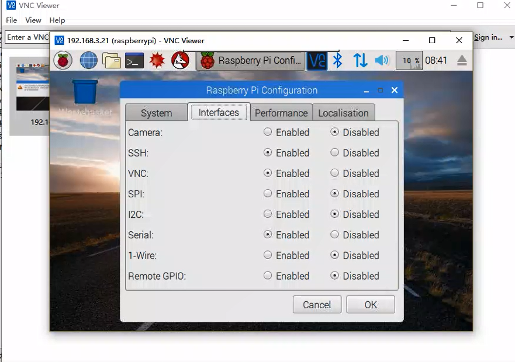Click the Sign in... link in VNC Viewer
The height and width of the screenshot is (362, 515).
(x=488, y=37)
